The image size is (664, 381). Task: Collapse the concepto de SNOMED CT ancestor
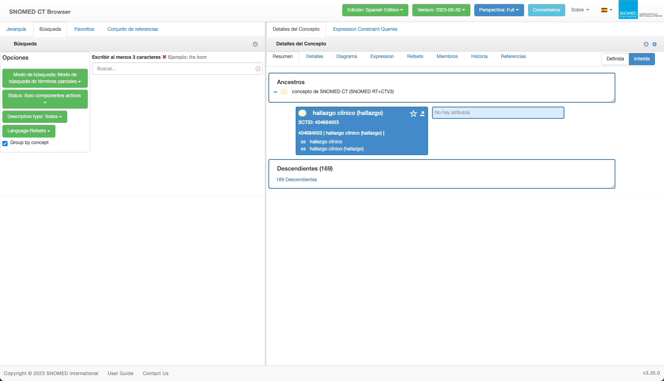(275, 92)
